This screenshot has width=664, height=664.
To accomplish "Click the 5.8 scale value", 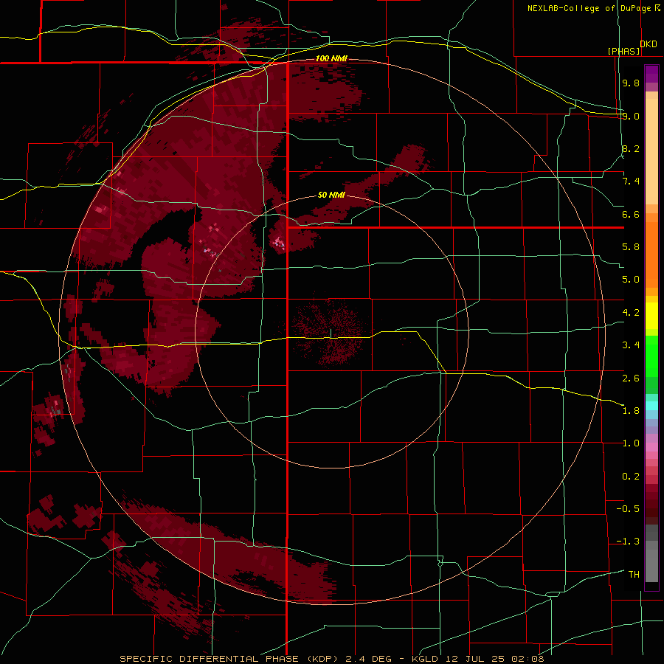I will click(631, 247).
